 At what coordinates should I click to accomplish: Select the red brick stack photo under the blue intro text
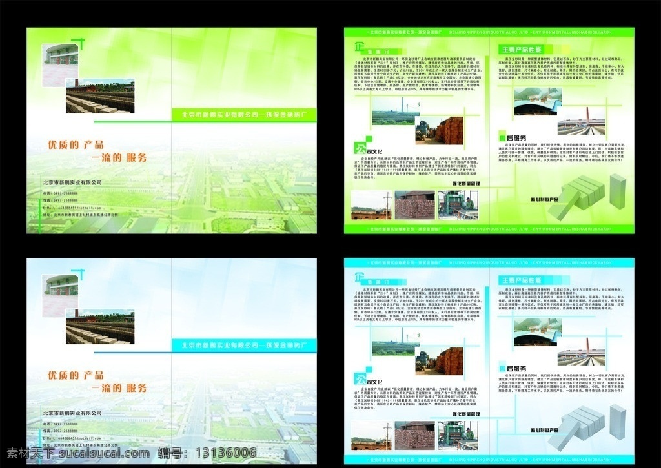(439, 361)
